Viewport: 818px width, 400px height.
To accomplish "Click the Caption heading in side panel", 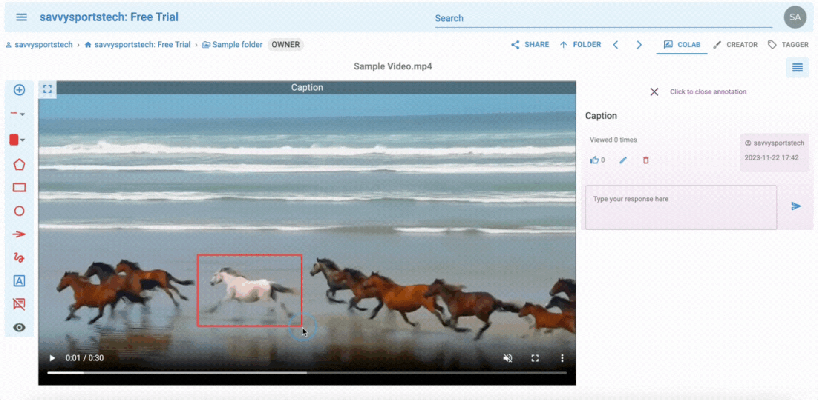I will (601, 116).
